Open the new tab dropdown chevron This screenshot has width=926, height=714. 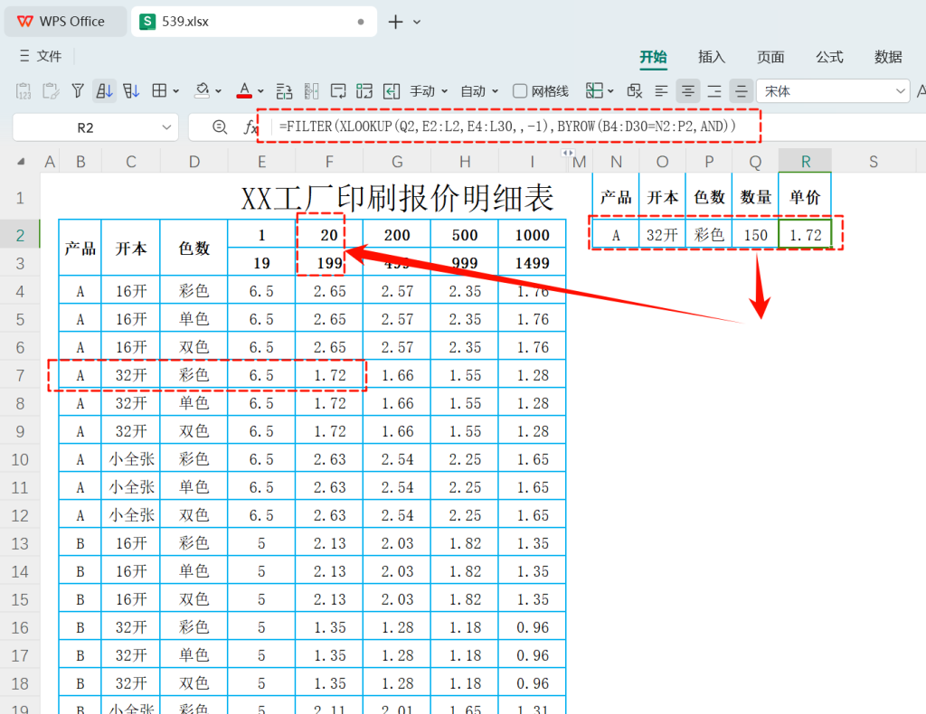417,22
